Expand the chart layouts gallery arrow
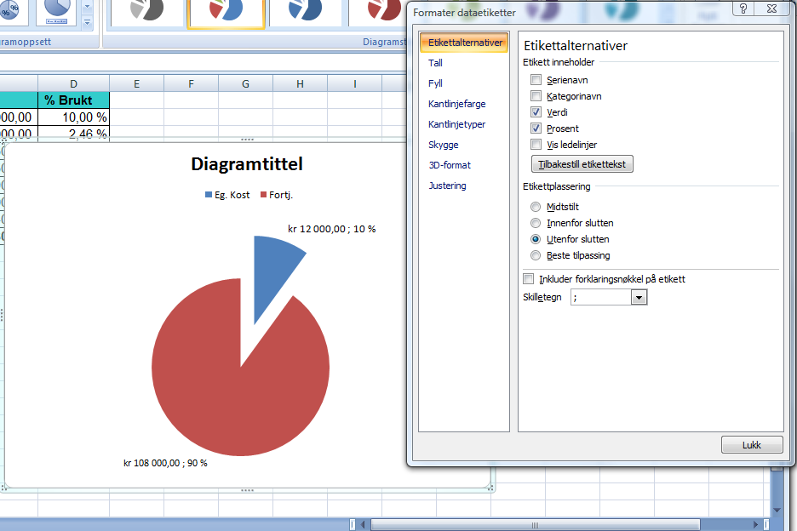 [x=87, y=22]
